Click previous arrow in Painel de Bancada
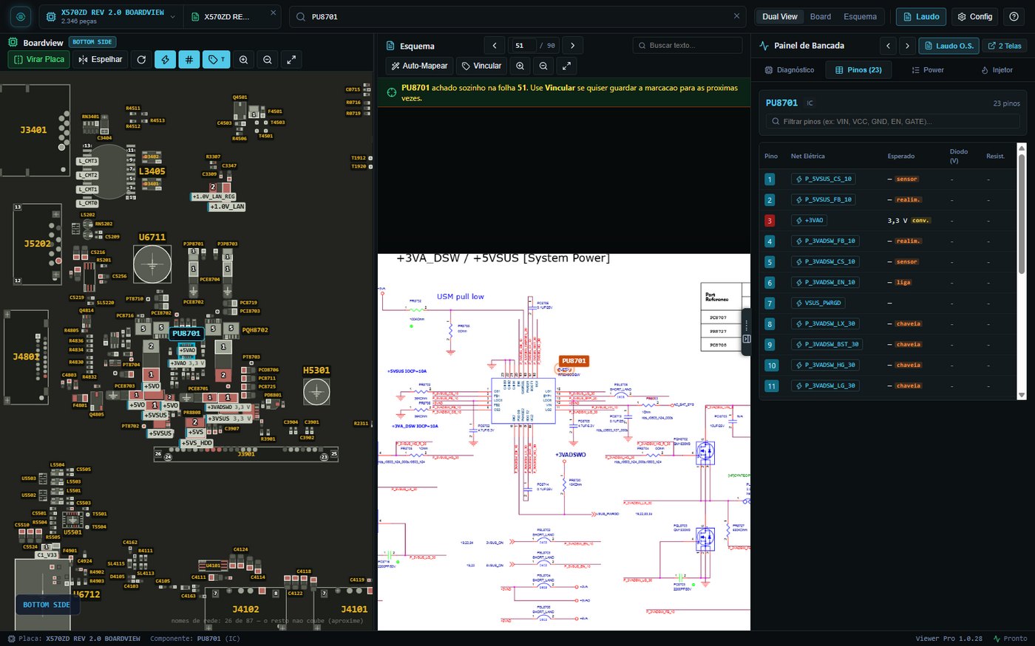This screenshot has height=646, width=1035. [888, 46]
